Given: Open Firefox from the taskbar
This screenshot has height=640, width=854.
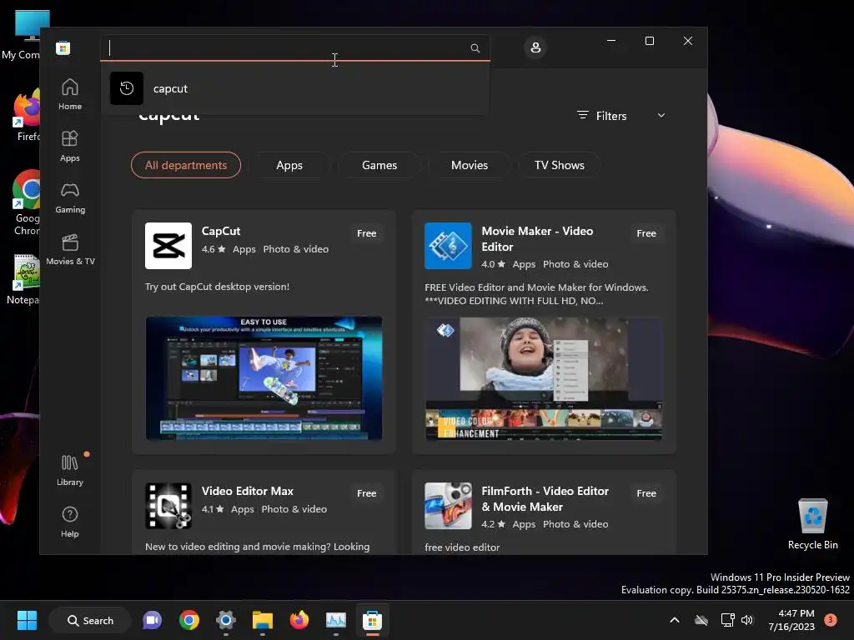Looking at the screenshot, I should [299, 620].
